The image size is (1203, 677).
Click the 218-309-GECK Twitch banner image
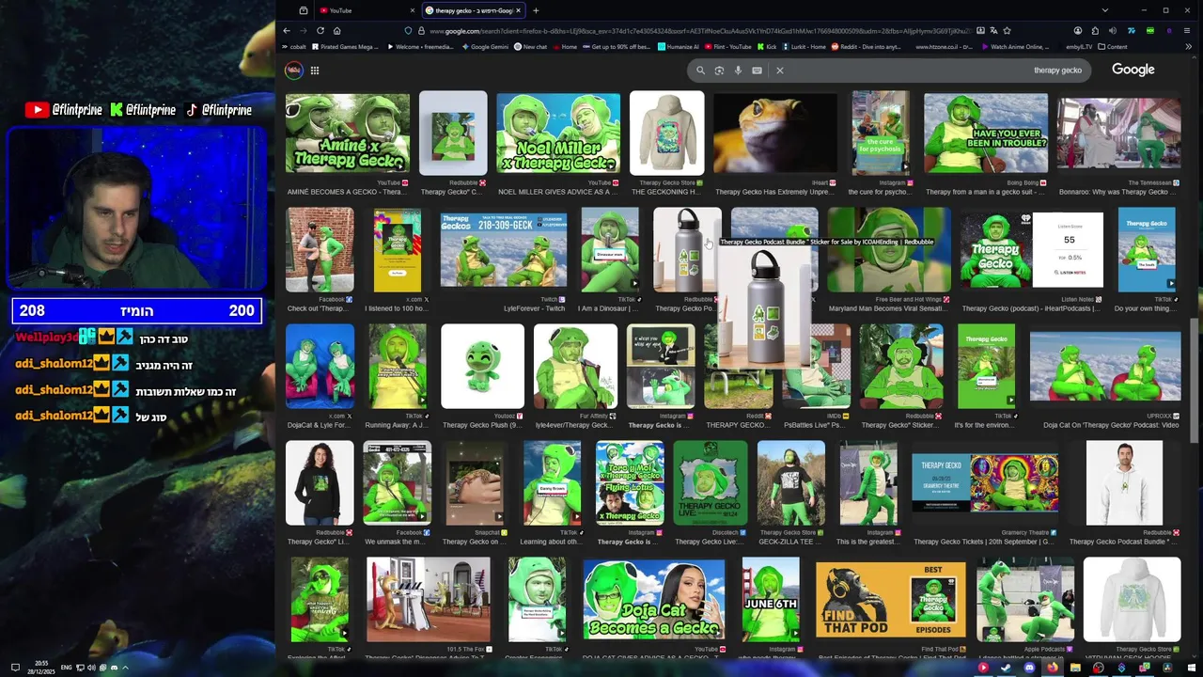tap(504, 250)
